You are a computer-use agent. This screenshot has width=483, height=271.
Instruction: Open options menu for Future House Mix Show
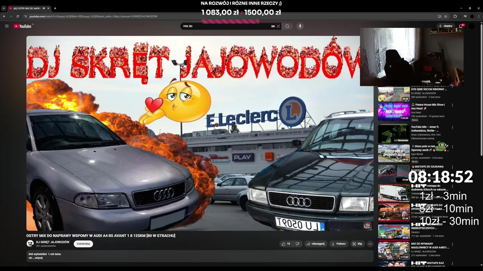pos(452,105)
